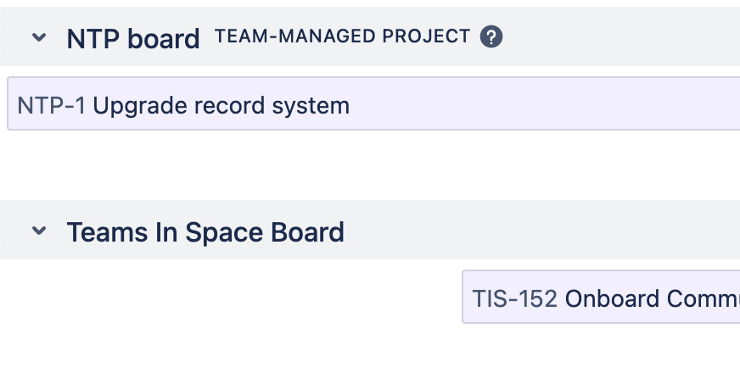The image size is (740, 373).
Task: Select the Teams In Space Board heading
Action: click(205, 231)
